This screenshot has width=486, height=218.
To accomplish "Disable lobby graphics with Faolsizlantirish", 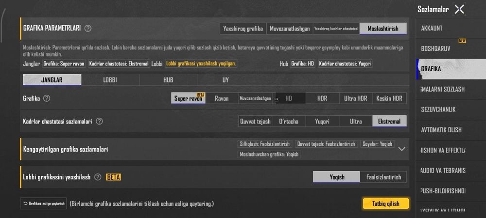I will (x=383, y=177).
